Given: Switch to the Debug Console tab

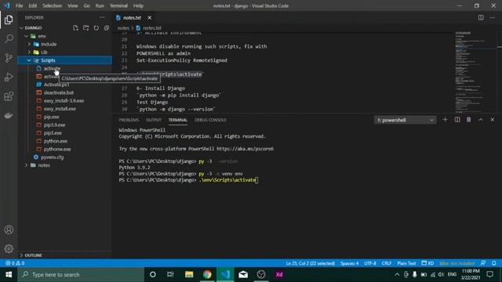Looking at the screenshot, I should click(210, 120).
